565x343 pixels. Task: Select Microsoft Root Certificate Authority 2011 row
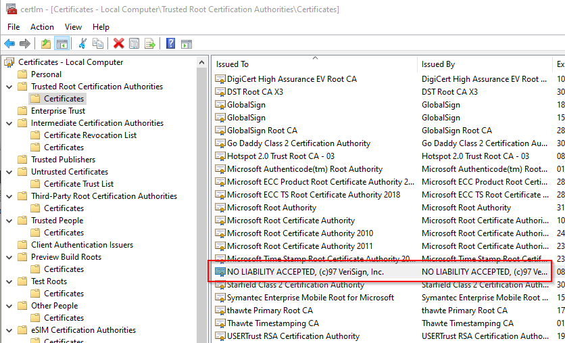pos(300,246)
